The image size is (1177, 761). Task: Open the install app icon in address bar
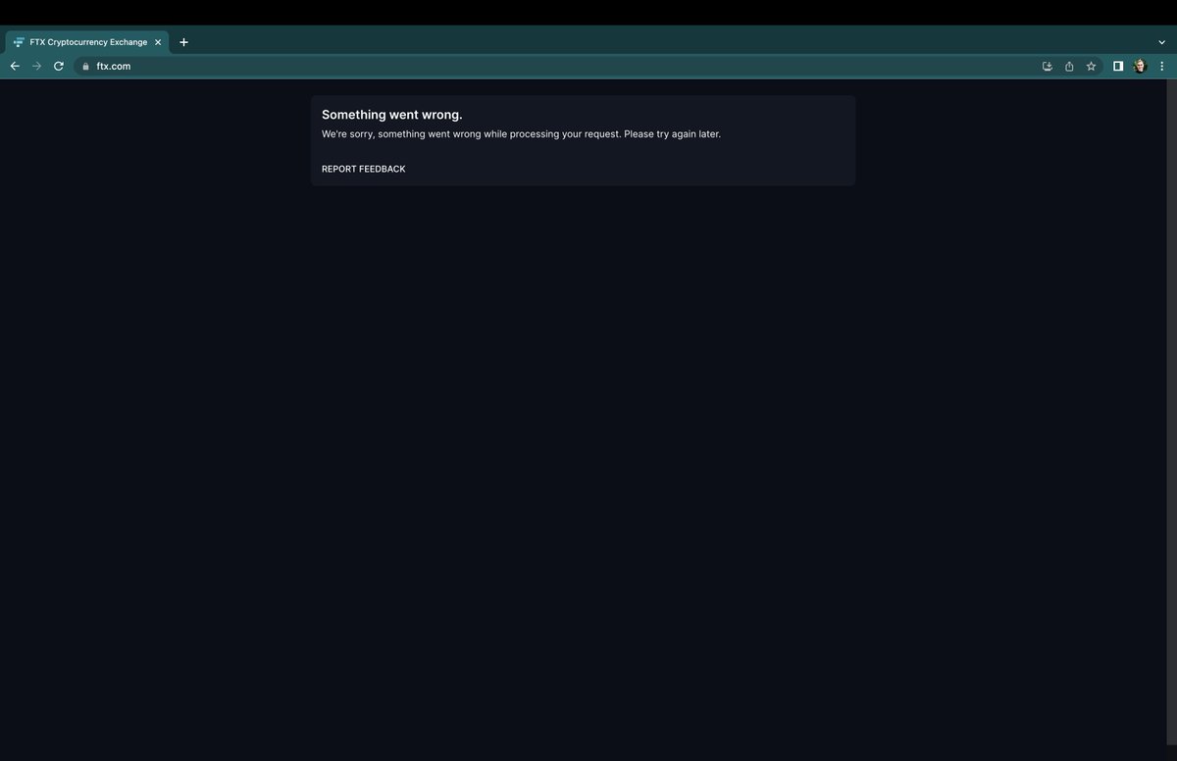[1047, 66]
